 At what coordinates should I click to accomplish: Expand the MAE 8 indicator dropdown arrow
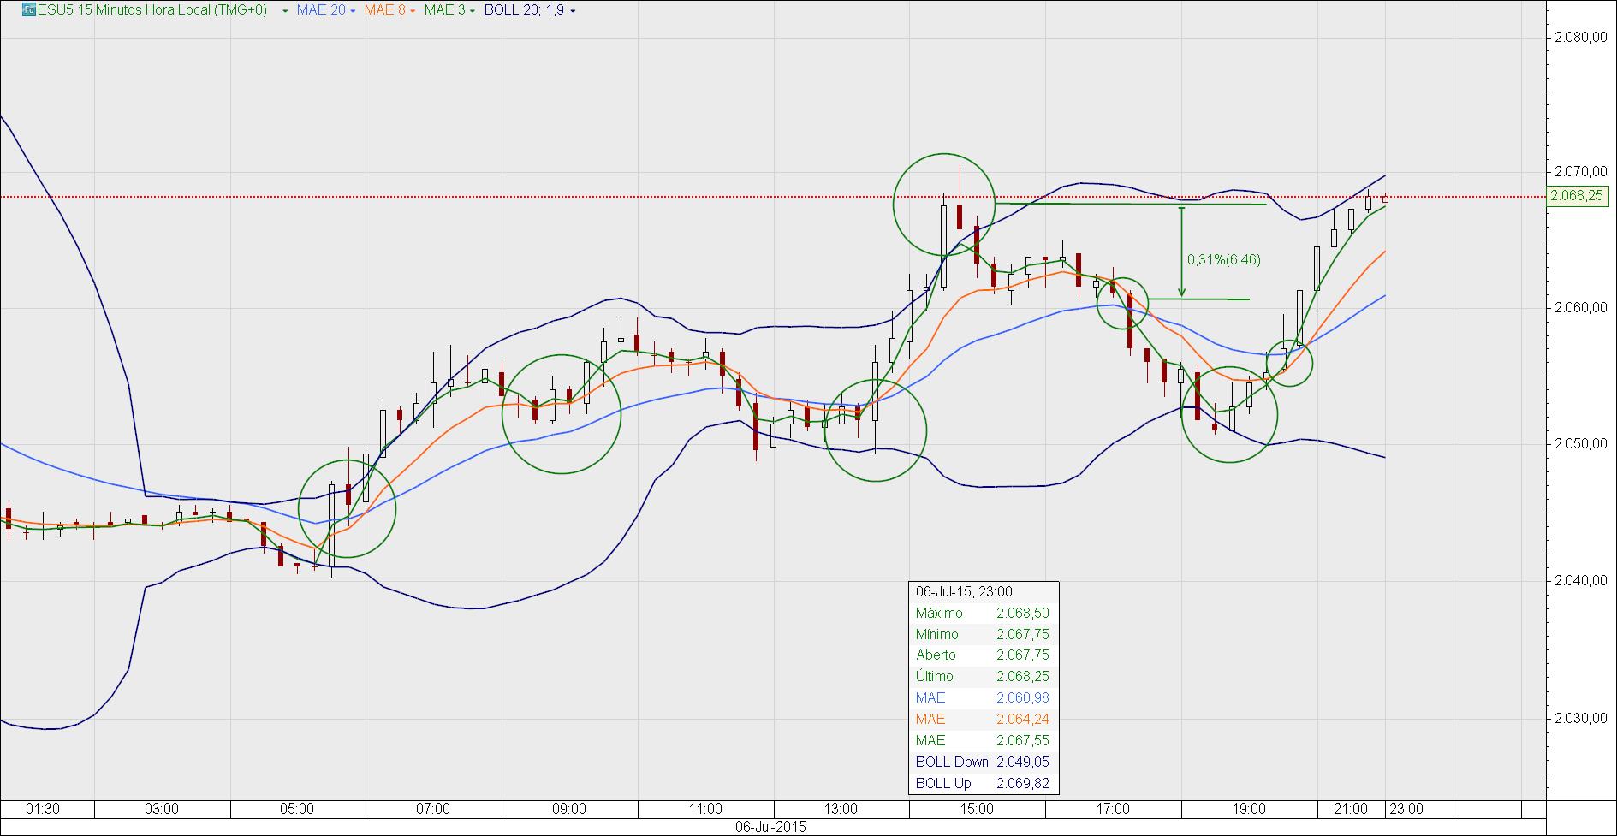click(413, 12)
